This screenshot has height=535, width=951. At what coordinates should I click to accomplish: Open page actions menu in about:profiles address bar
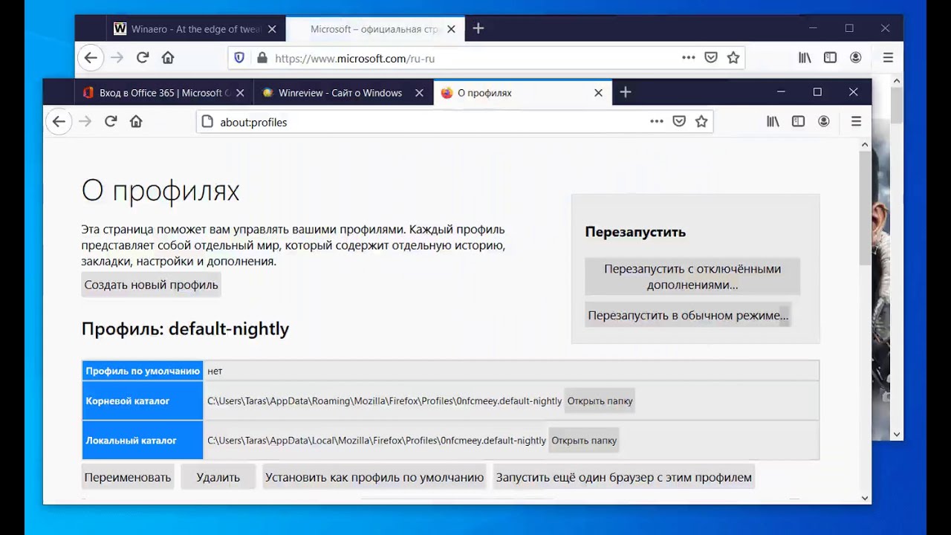point(657,122)
